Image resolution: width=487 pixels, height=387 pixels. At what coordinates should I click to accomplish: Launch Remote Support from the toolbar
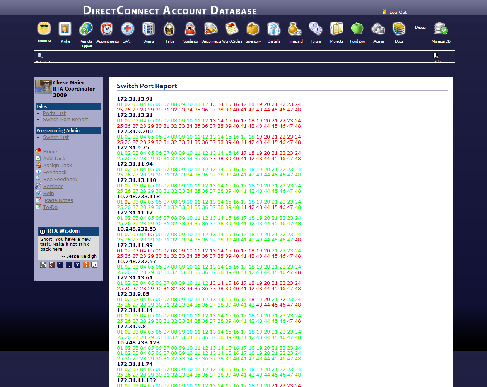86,29
